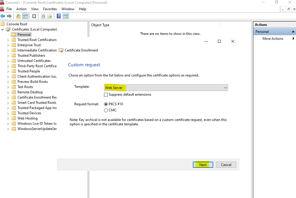Click the Web Hosting folder icon
The width and height of the screenshot is (296, 198).
(x=14, y=118)
